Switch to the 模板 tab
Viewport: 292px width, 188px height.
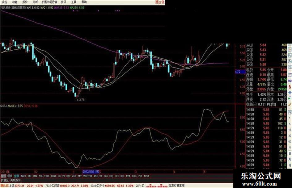[x=10, y=176]
